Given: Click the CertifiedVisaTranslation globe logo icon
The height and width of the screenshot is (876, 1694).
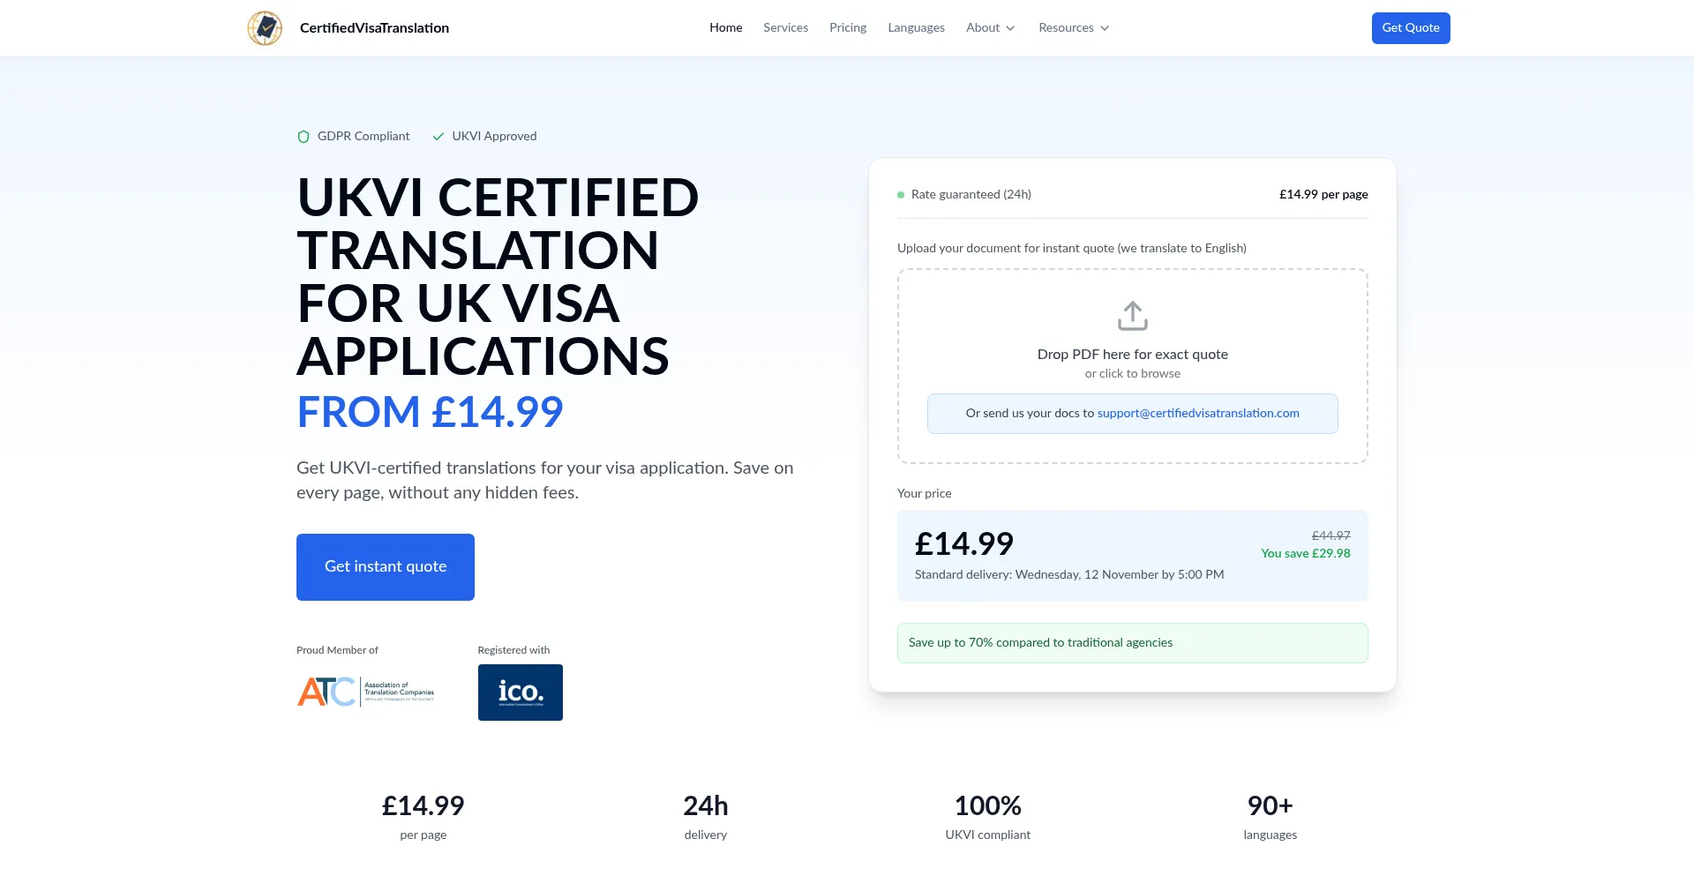Looking at the screenshot, I should (x=265, y=28).
